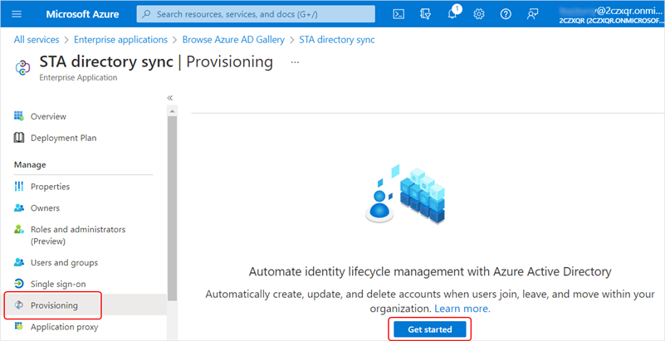Open the ellipsis more options menu
665x341 pixels.
pos(296,62)
